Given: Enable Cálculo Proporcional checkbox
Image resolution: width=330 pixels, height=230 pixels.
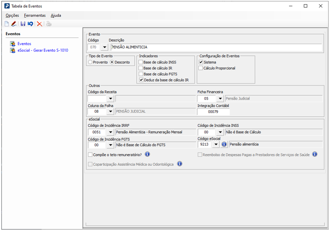Looking at the screenshot, I should coord(201,68).
